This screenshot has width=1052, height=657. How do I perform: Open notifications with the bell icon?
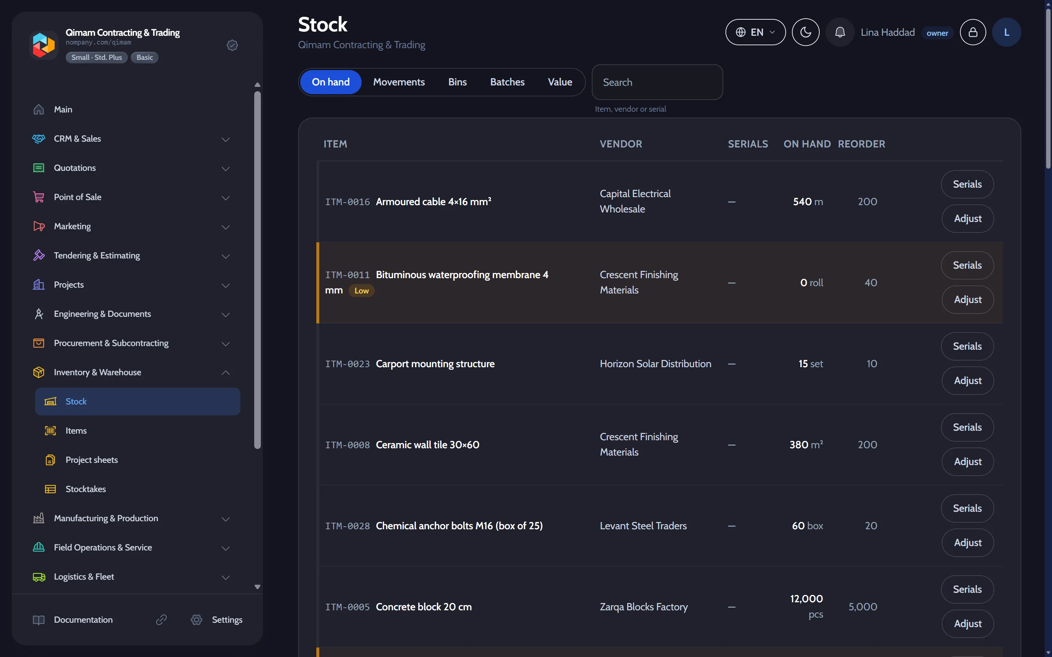pyautogui.click(x=840, y=32)
